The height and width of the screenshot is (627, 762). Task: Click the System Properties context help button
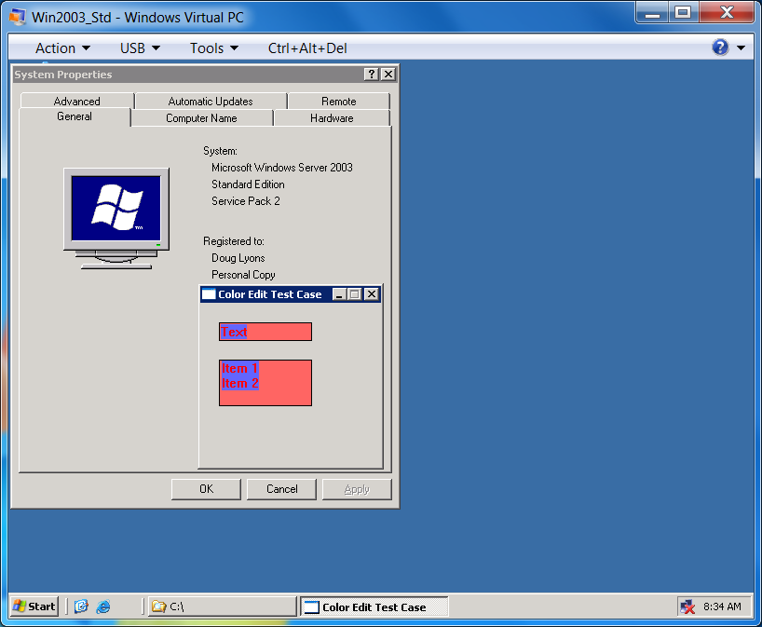[371, 75]
